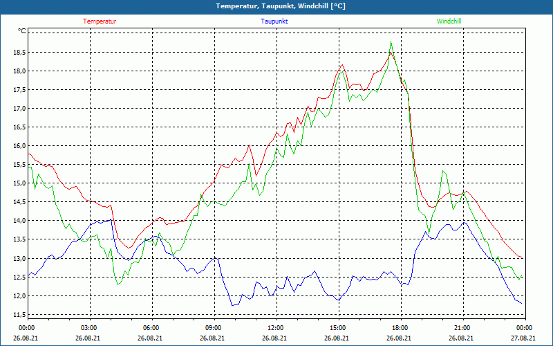Click the 12:00 time label on the x-axis
Viewport: 553px width, 346px height.
coord(276,328)
